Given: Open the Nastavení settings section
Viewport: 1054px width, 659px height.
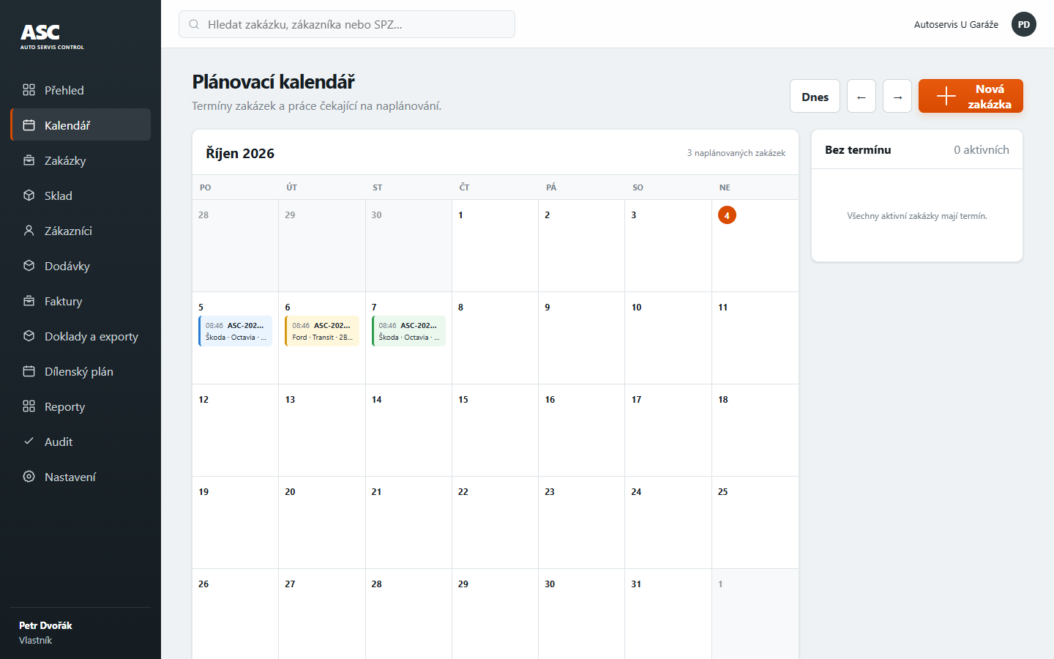Looking at the screenshot, I should pos(81,477).
